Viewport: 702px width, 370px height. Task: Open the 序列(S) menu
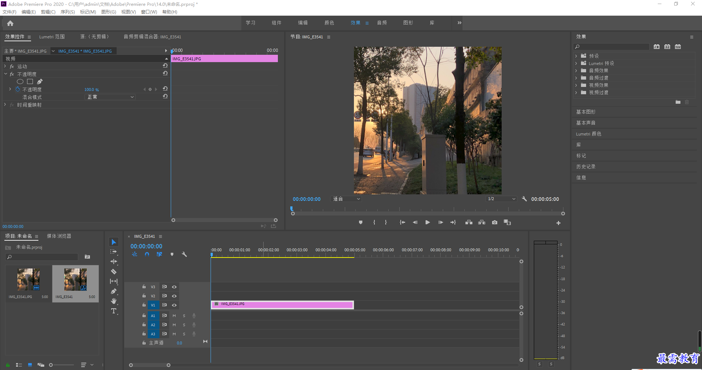pyautogui.click(x=68, y=12)
